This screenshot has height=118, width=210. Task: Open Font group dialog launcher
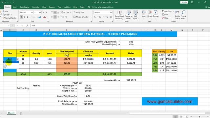tap(48, 21)
